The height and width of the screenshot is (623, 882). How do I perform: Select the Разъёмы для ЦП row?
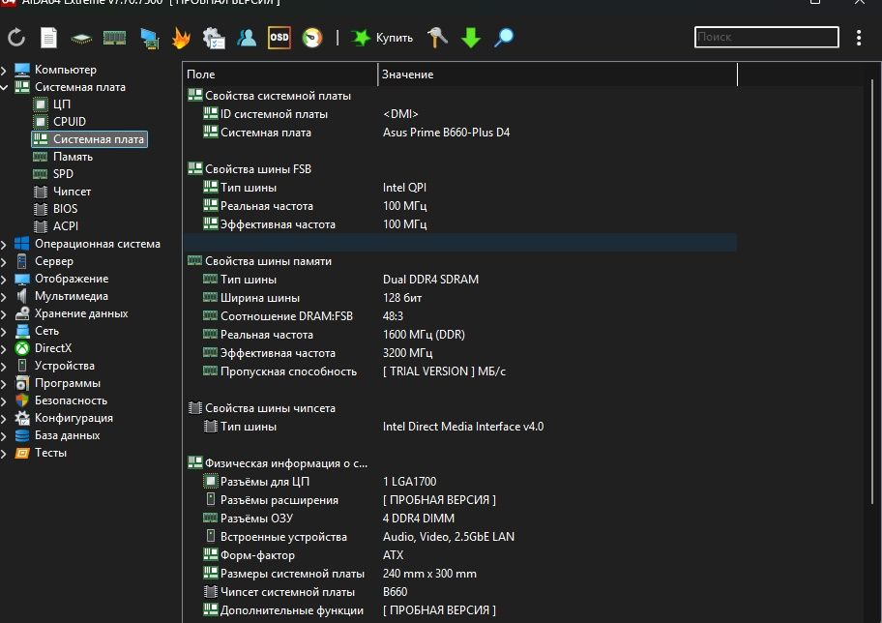(x=460, y=482)
